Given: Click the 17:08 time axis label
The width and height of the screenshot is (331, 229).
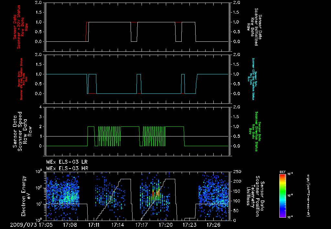Looking at the screenshot, I should (70, 225).
